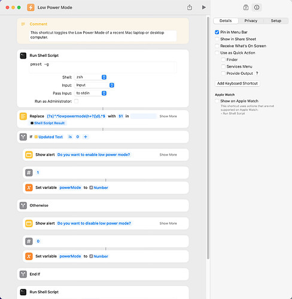Click the Provide Output help question mark

coord(257,74)
